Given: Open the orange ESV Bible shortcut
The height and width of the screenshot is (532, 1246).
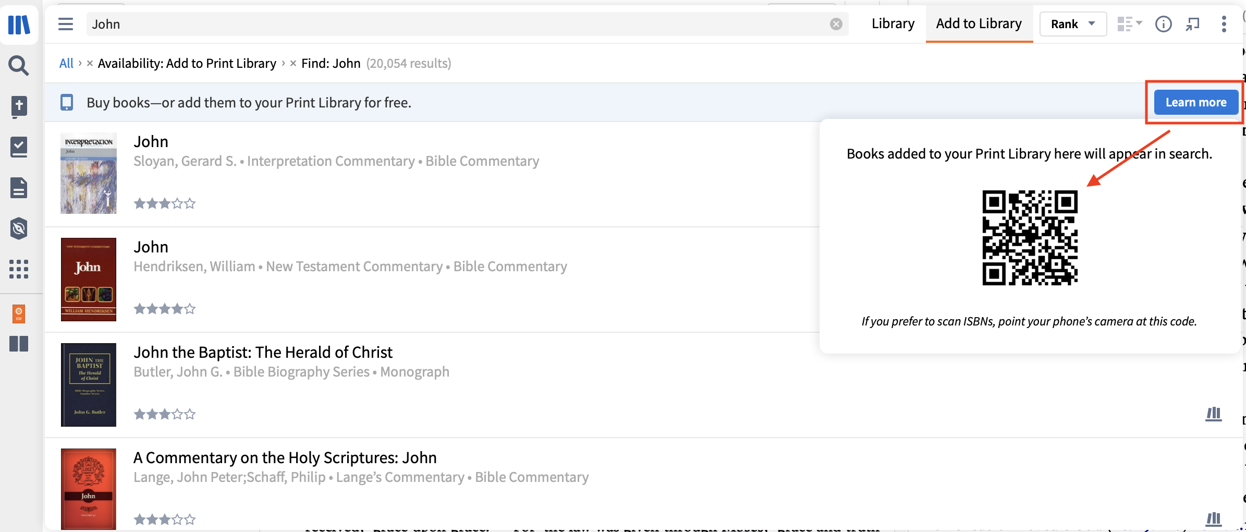Looking at the screenshot, I should (x=19, y=314).
